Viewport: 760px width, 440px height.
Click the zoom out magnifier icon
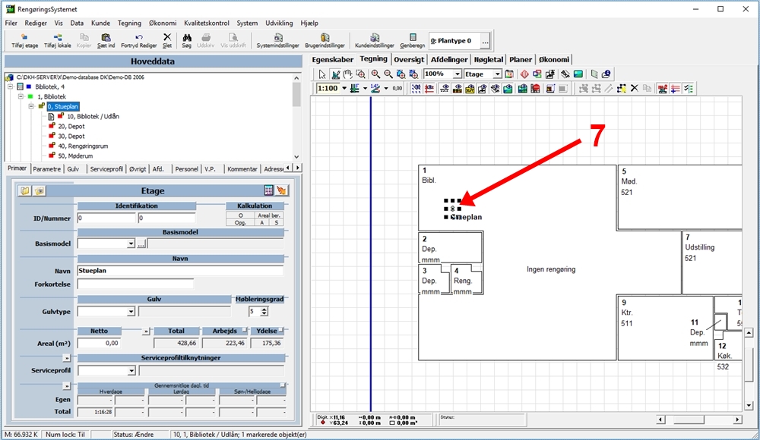pos(388,74)
